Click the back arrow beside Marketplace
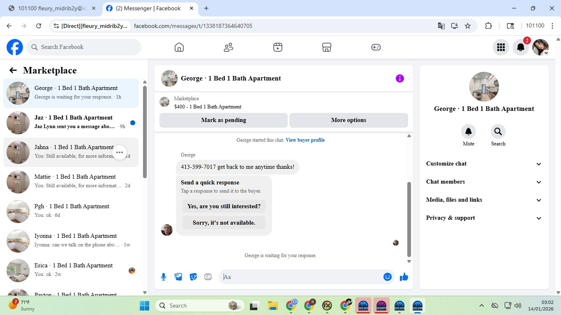The height and width of the screenshot is (315, 561). [13, 70]
